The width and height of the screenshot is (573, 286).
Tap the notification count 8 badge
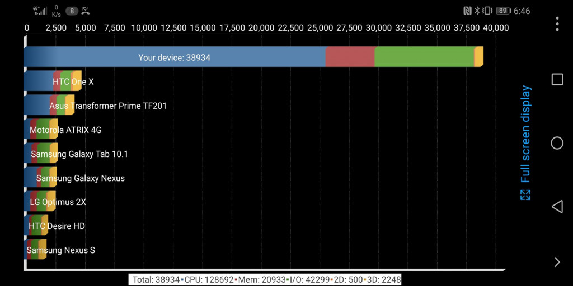(x=72, y=11)
